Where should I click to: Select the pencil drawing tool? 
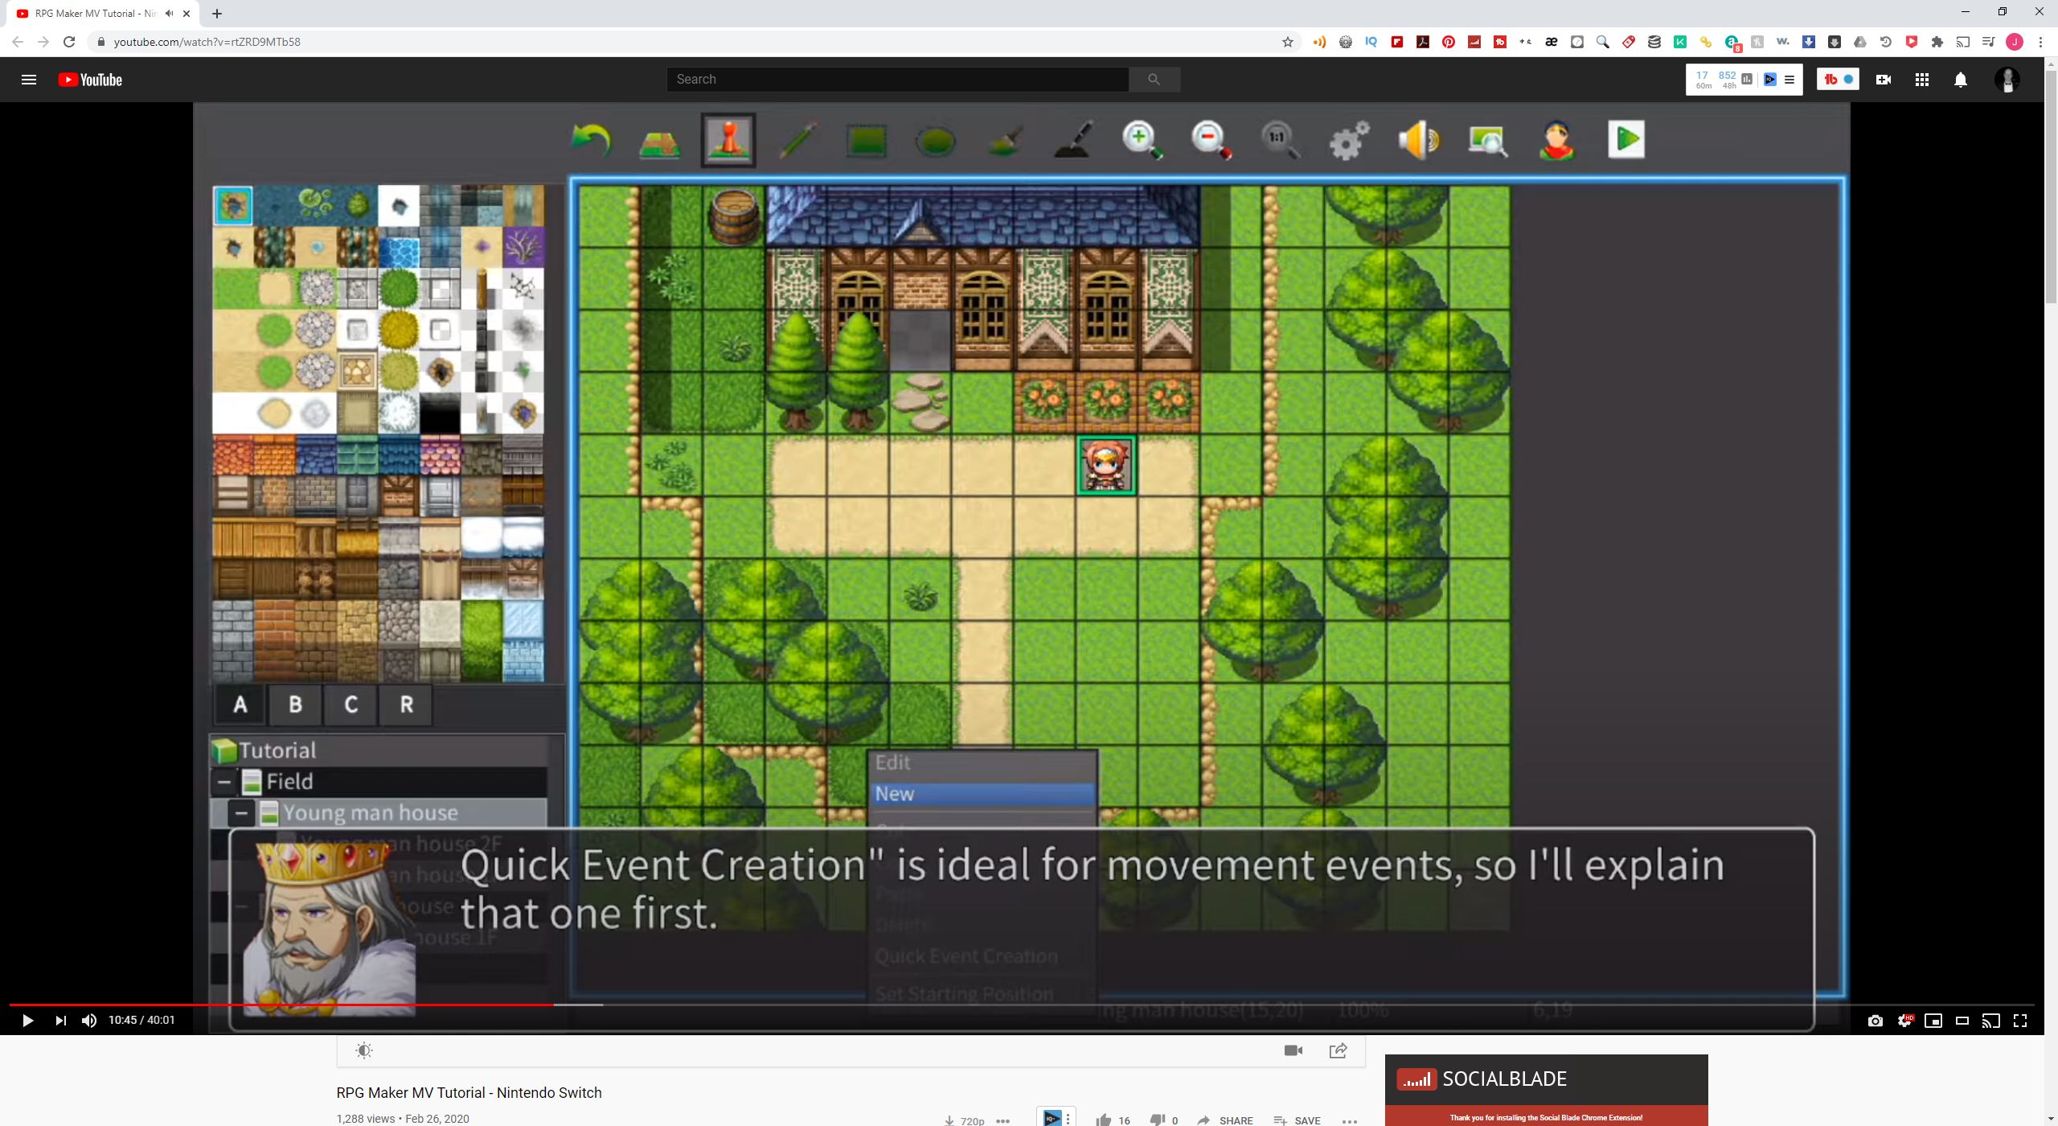(798, 141)
